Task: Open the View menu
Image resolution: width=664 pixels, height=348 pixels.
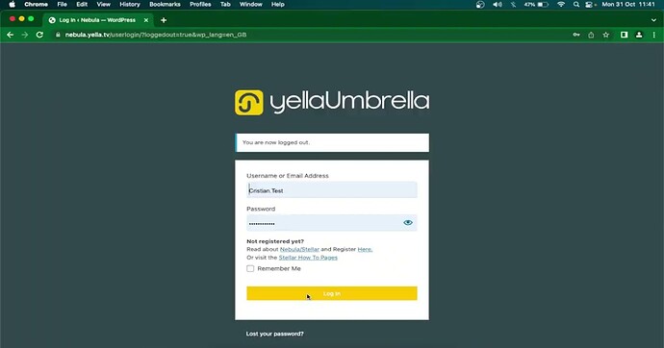Action: point(103,4)
